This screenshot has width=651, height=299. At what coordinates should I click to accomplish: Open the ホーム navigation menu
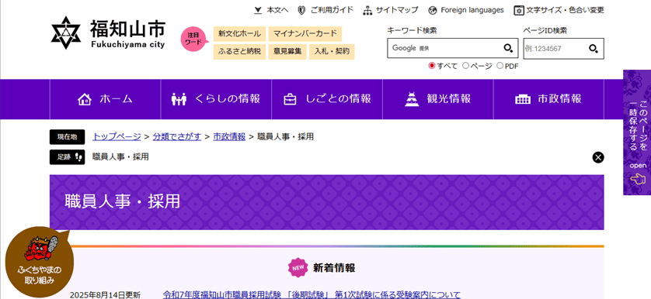(105, 99)
